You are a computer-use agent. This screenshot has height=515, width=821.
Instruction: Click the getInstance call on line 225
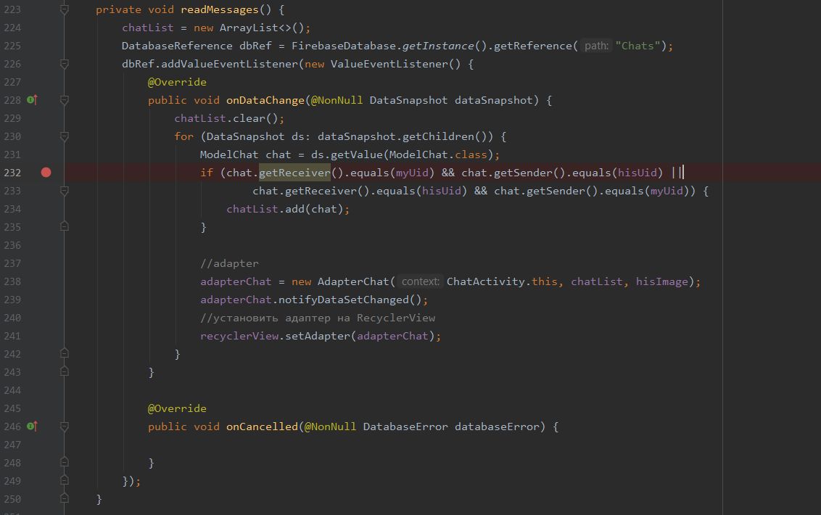pos(438,46)
